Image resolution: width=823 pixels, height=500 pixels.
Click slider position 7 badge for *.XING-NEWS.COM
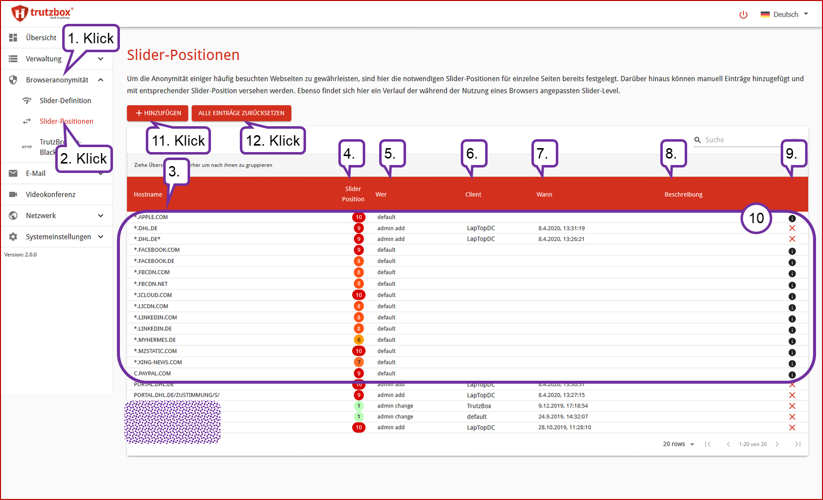pos(359,362)
